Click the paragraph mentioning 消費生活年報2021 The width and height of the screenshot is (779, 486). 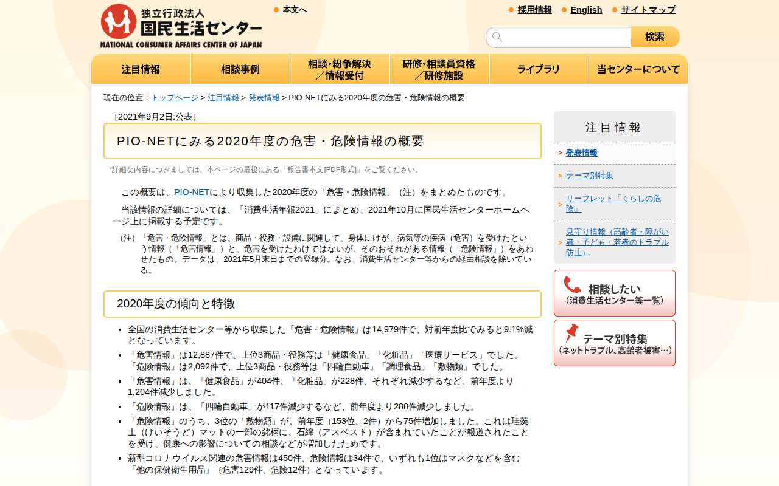[321, 216]
